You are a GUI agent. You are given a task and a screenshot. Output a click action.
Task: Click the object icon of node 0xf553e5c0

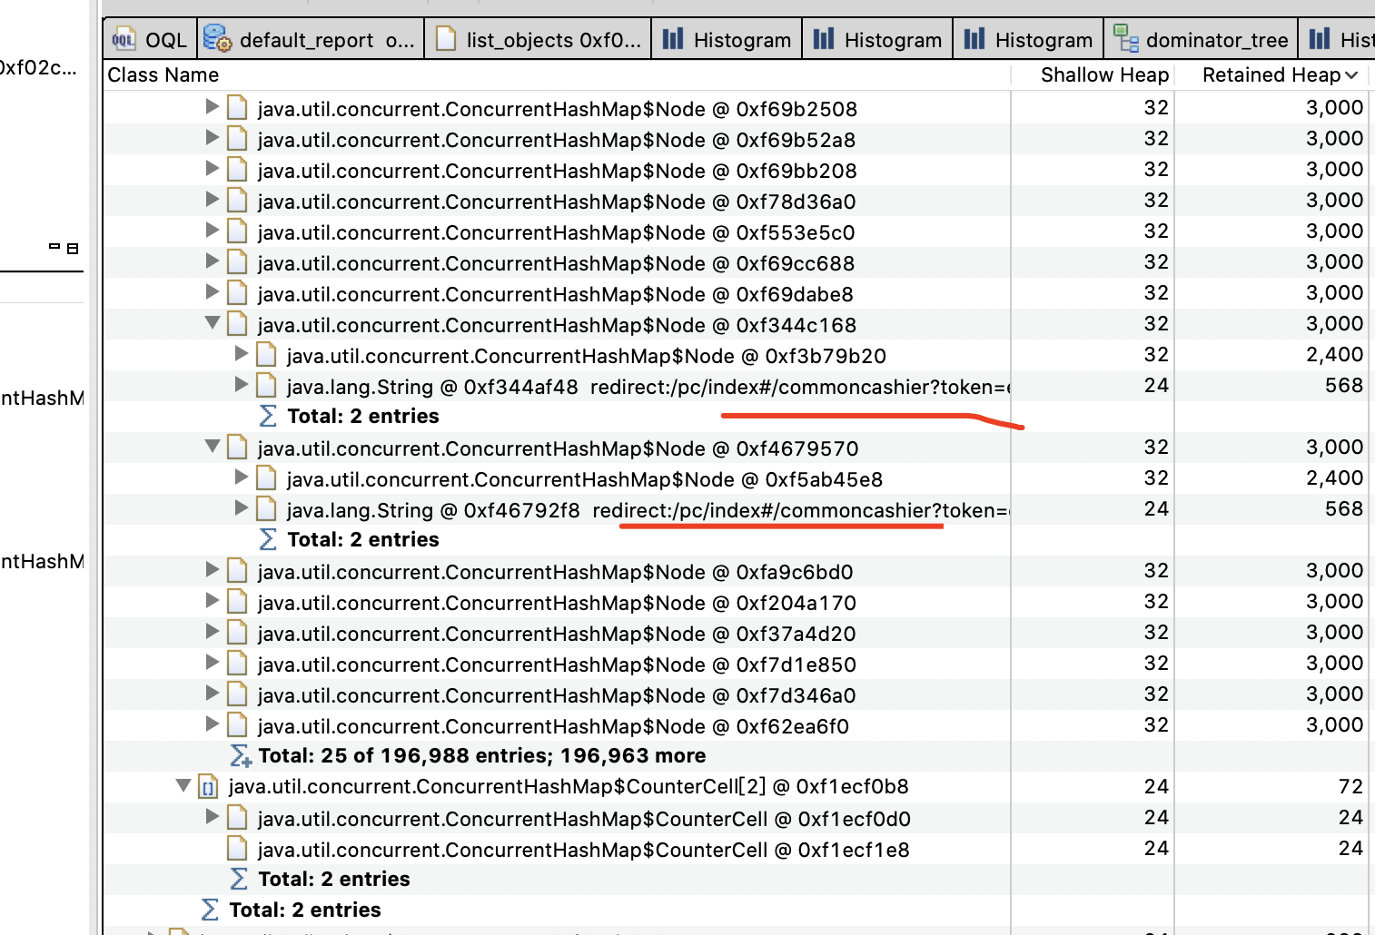(x=237, y=231)
